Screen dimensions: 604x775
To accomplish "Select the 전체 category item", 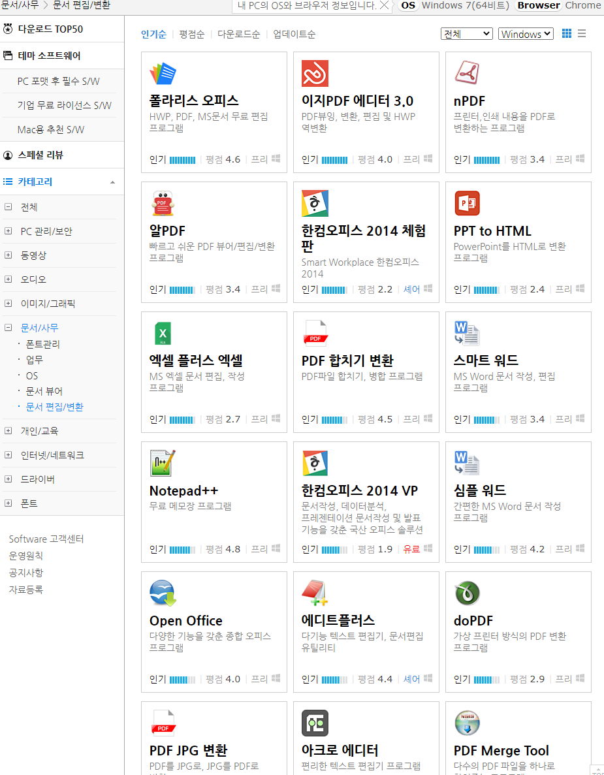I will [x=29, y=207].
